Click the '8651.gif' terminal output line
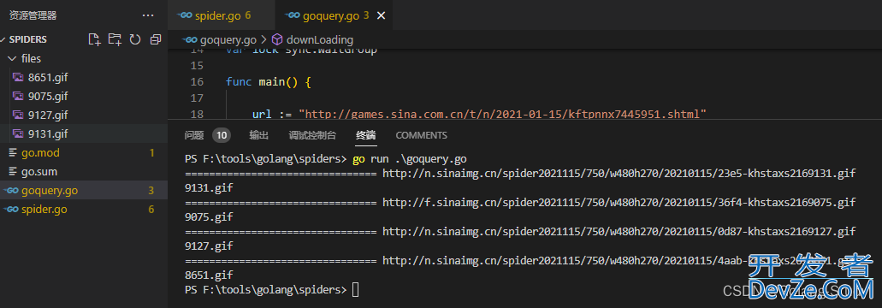Viewport: 882px width, 308px height. (x=209, y=275)
